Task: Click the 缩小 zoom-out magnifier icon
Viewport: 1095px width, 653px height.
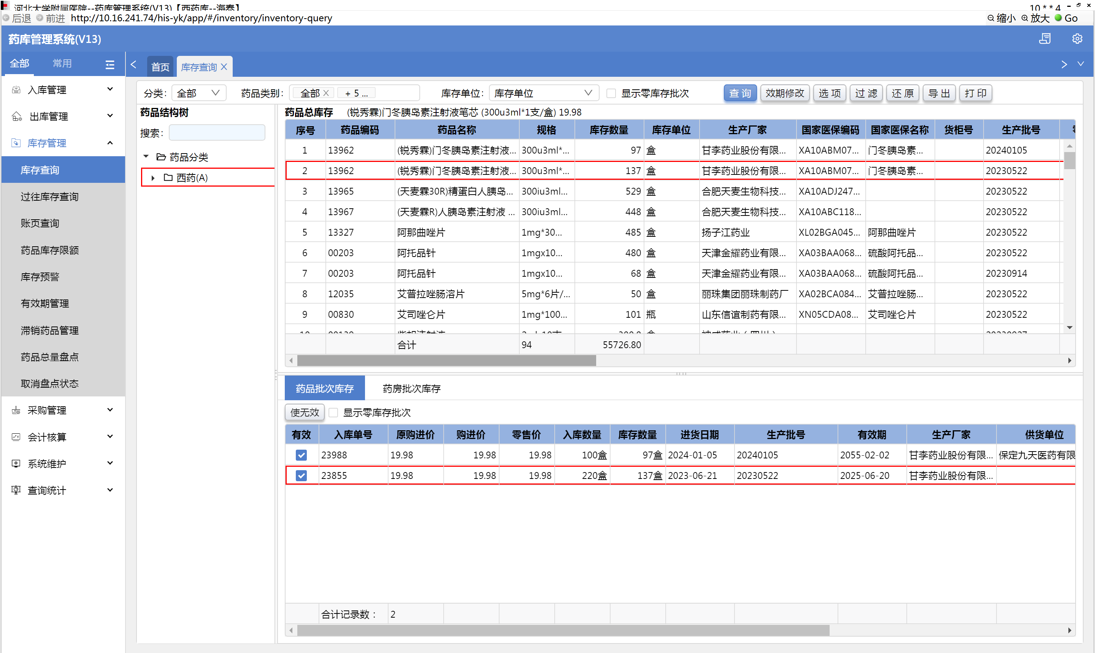Action: 991,18
